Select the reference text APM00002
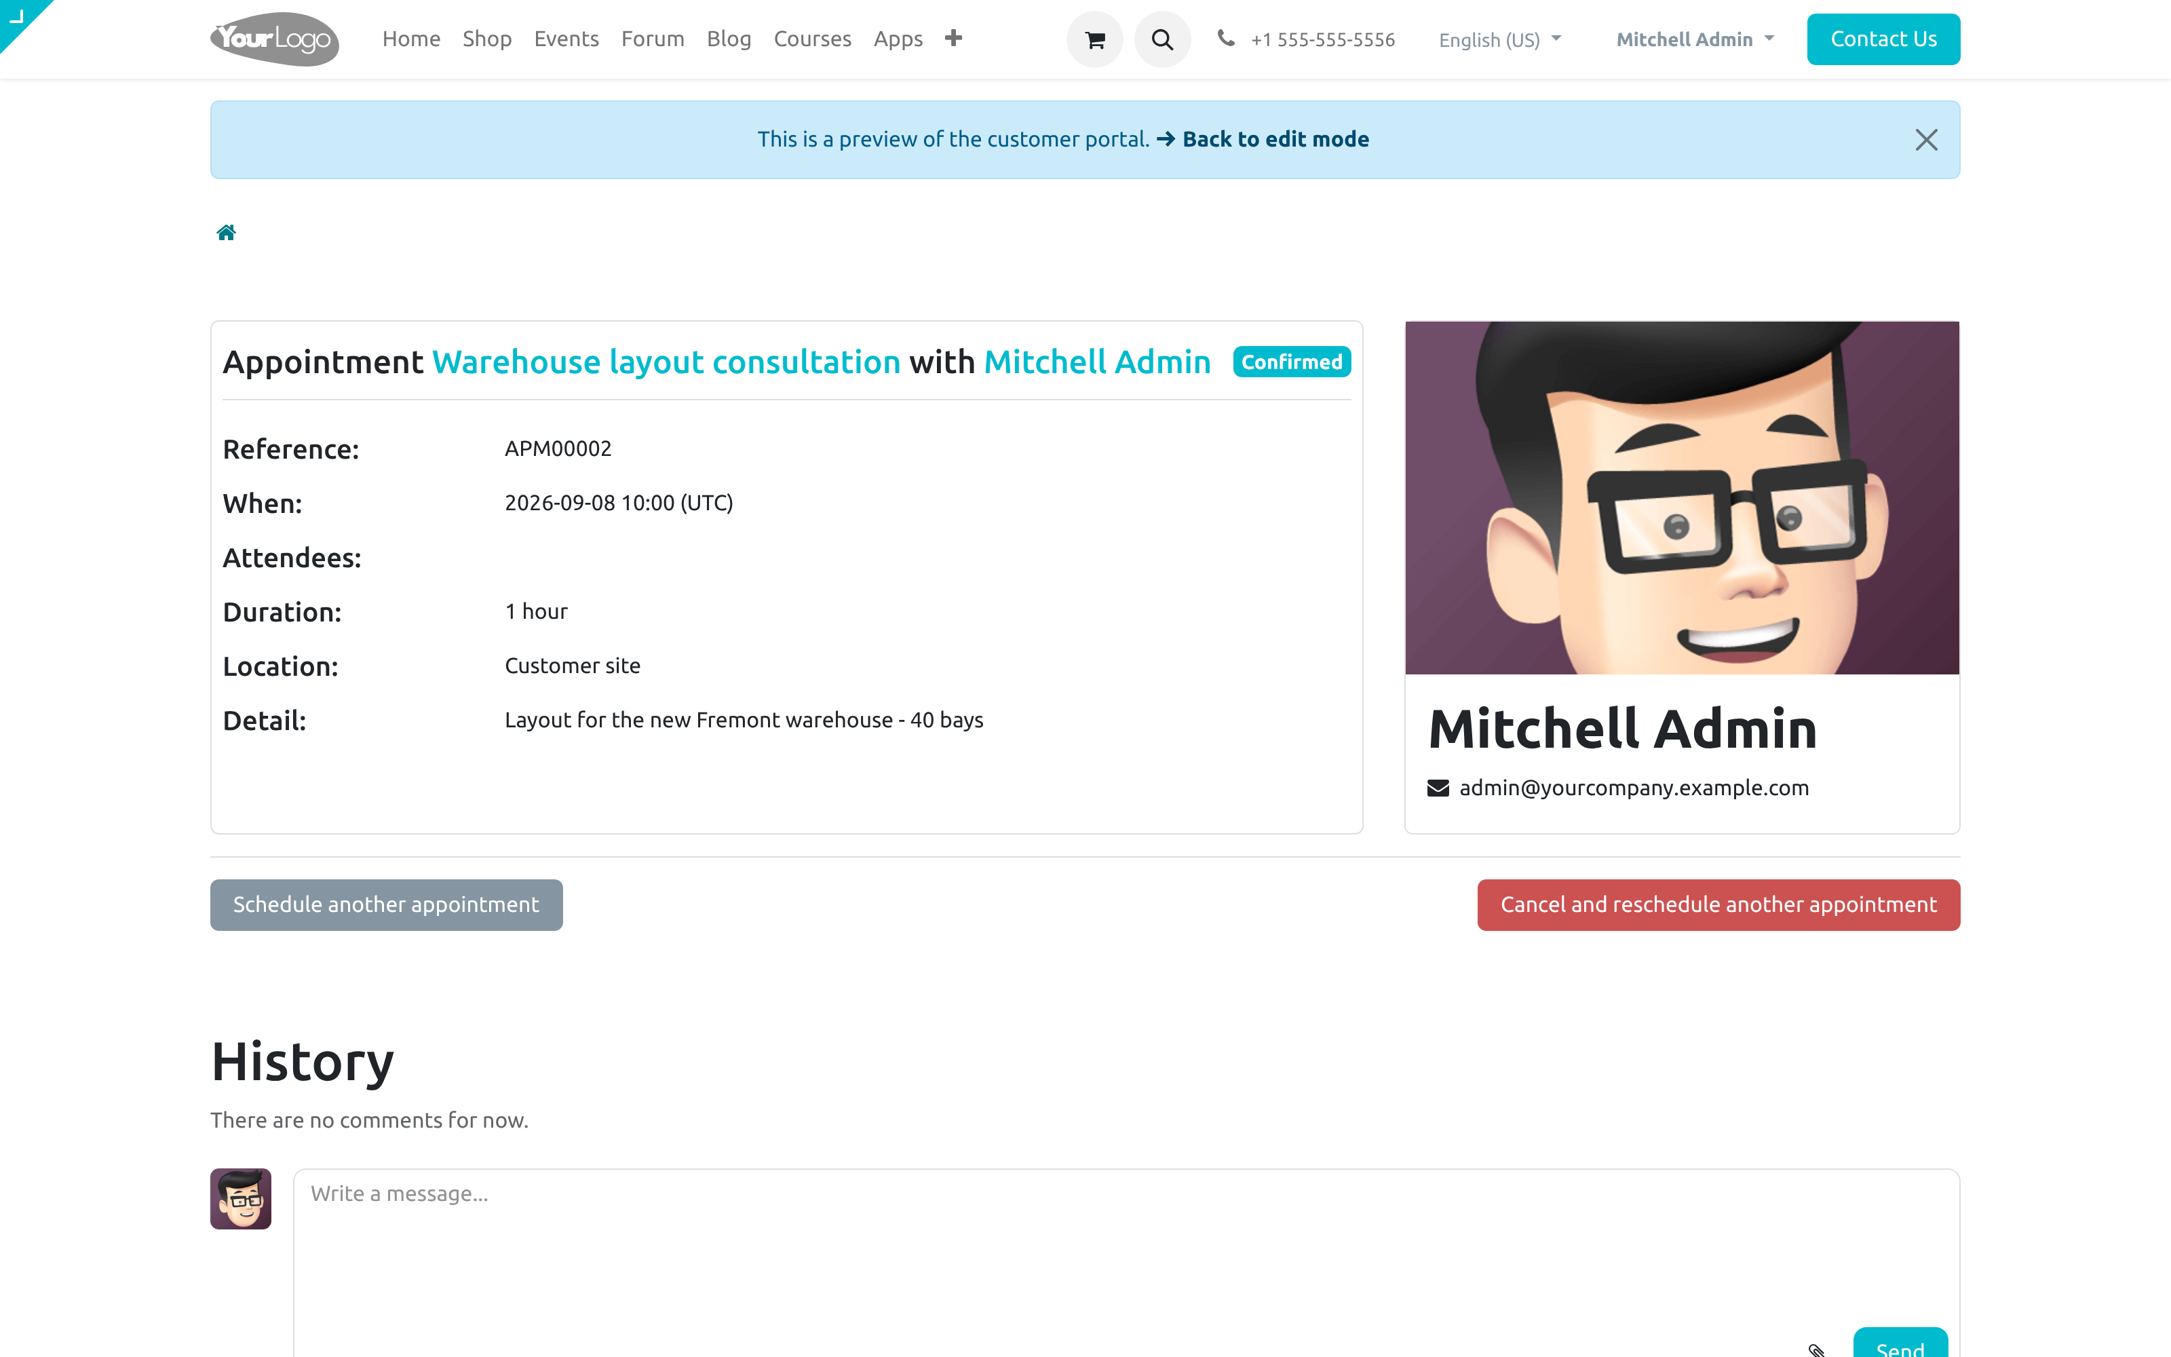Image resolution: width=2171 pixels, height=1357 pixels. click(558, 448)
